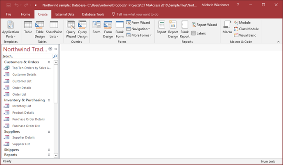Open Customize Quick Access Toolbar dropdown
The height and width of the screenshot is (165, 283).
[36, 5]
